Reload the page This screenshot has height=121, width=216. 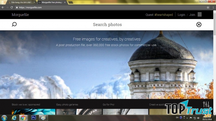point(12,8)
